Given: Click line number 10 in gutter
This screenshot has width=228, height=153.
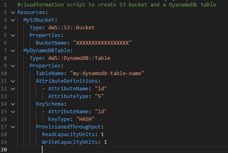Looking at the screenshot, I should pyautogui.click(x=4, y=73).
